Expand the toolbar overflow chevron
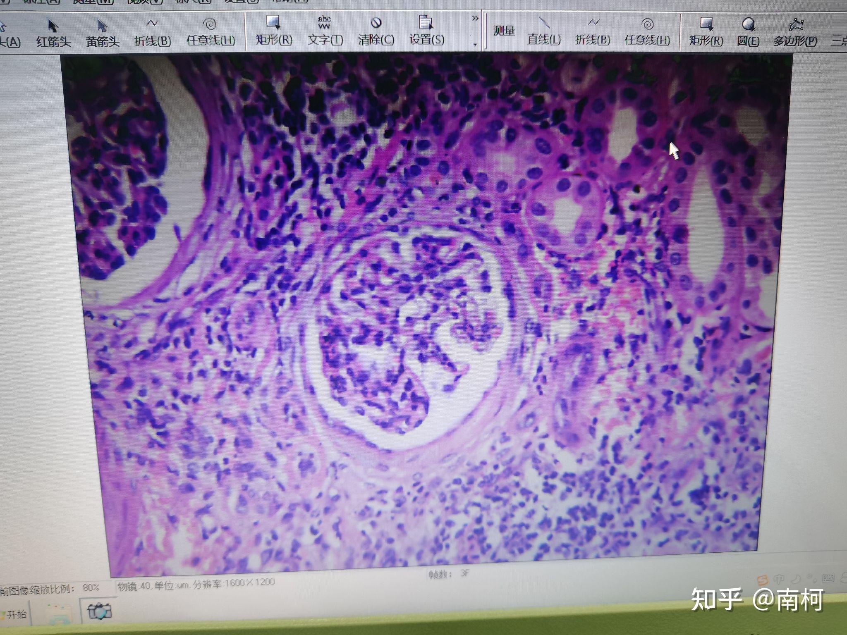Image resolution: width=847 pixels, height=635 pixels. pyautogui.click(x=475, y=19)
